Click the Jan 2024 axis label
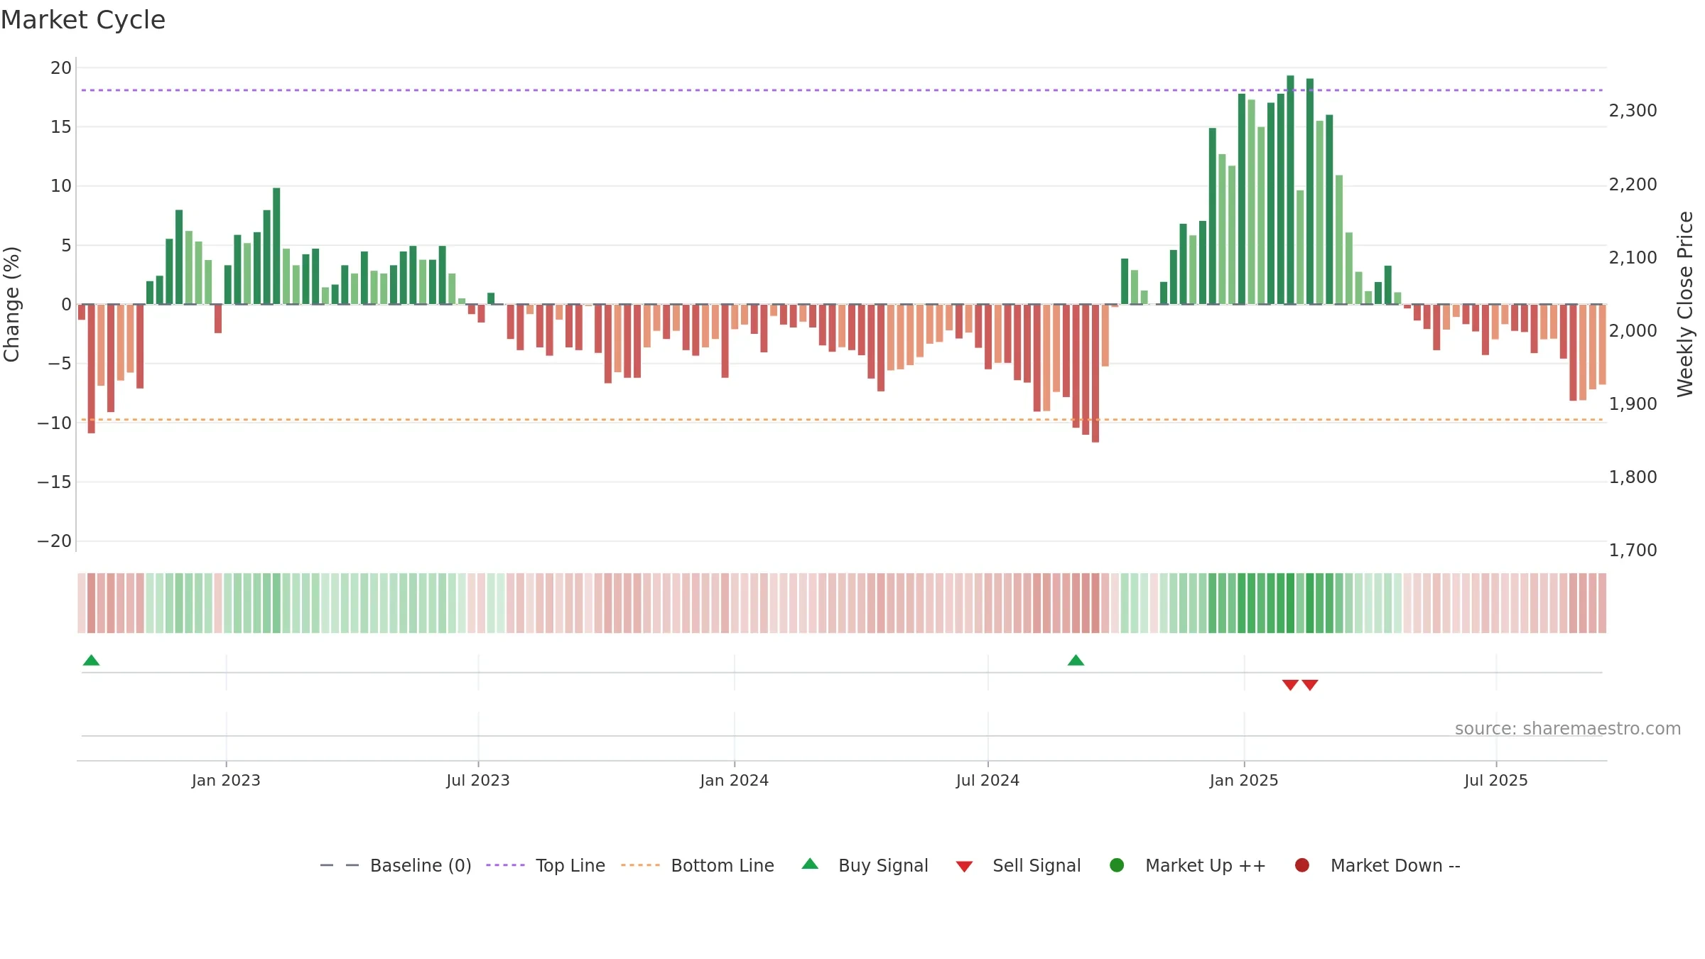Viewport: 1705px width, 959px height. [734, 781]
